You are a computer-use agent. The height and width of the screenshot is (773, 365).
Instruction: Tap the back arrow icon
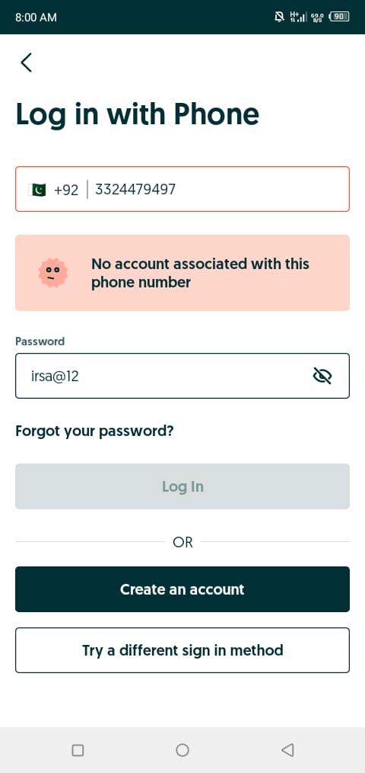26,63
